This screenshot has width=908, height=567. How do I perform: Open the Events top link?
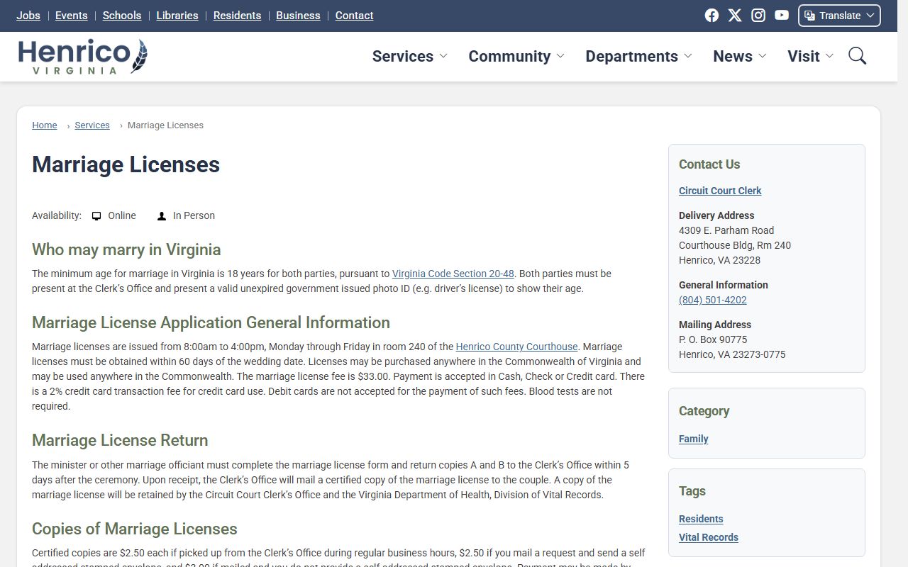coord(72,16)
